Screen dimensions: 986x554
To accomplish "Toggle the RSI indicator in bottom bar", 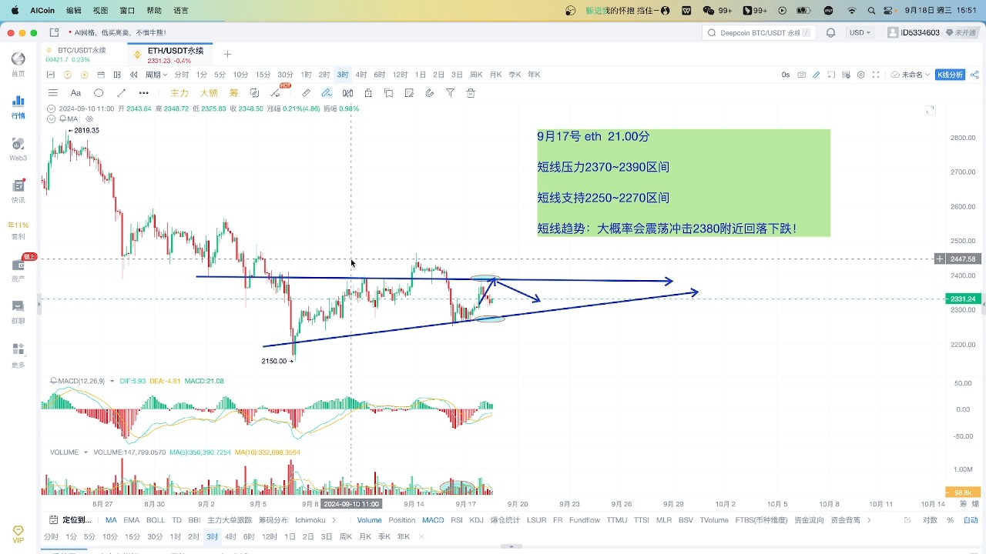I will click(x=457, y=520).
